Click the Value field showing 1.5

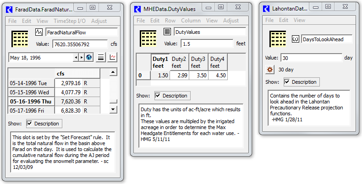coord(207,43)
